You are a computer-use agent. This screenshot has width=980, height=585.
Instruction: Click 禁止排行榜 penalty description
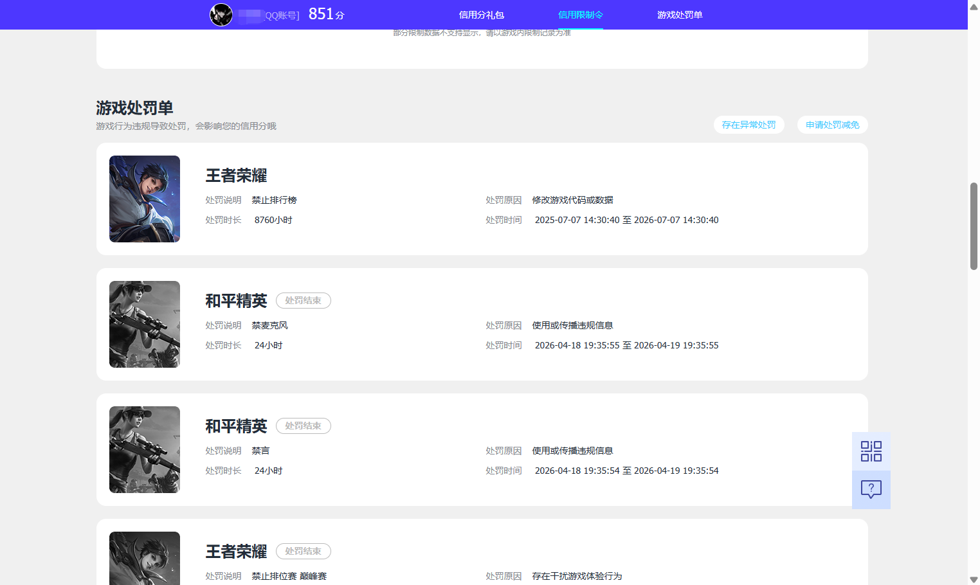point(274,200)
